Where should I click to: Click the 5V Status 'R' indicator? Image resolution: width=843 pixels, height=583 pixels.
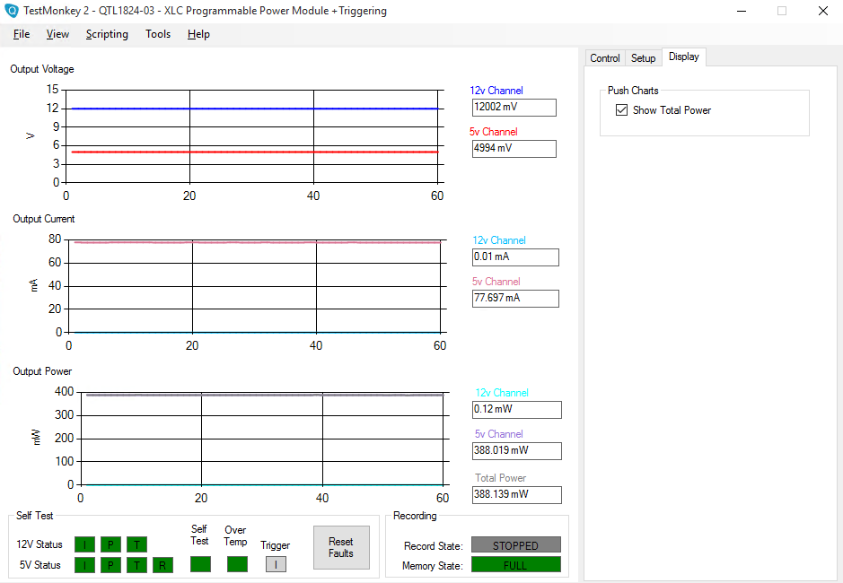tap(162, 565)
